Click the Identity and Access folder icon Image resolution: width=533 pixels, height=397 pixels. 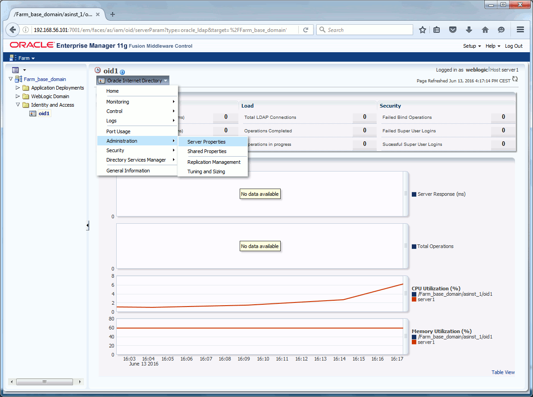(26, 105)
